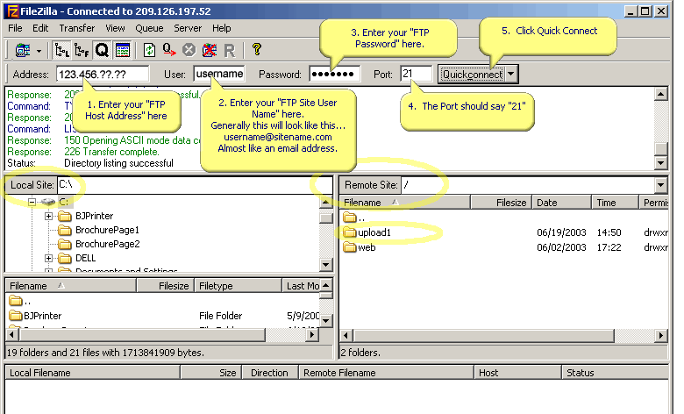Click the reconnect (R) icon
Image resolution: width=684 pixels, height=414 pixels.
coord(230,51)
